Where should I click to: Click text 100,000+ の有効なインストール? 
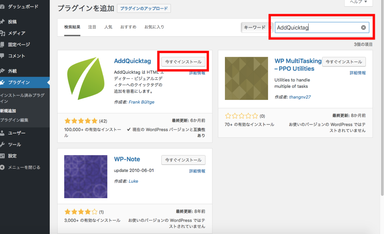coord(93,132)
